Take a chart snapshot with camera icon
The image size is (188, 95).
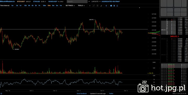(x=111, y=6)
